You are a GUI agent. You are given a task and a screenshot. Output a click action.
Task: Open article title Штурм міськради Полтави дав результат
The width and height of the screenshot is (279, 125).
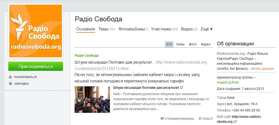click(x=146, y=88)
